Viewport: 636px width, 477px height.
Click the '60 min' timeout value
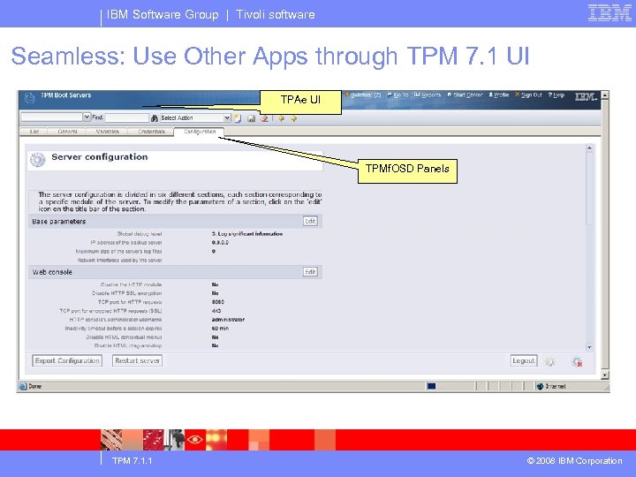(220, 328)
